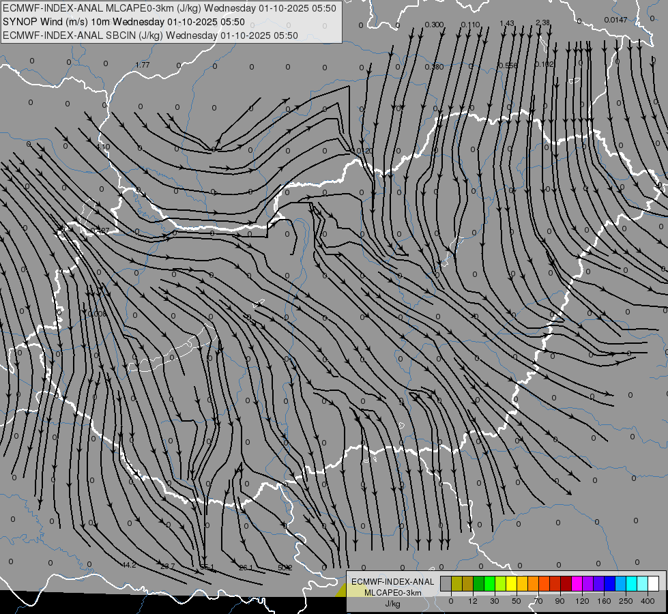Viewport: 668px width, 614px height.
Task: Select the dark green legend swatch
Action: coord(479,583)
